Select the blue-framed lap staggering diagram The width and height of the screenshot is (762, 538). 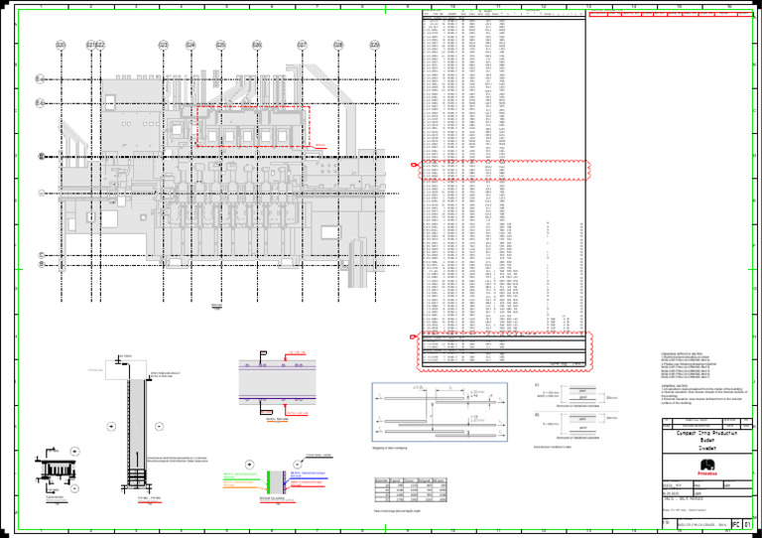tap(440, 412)
